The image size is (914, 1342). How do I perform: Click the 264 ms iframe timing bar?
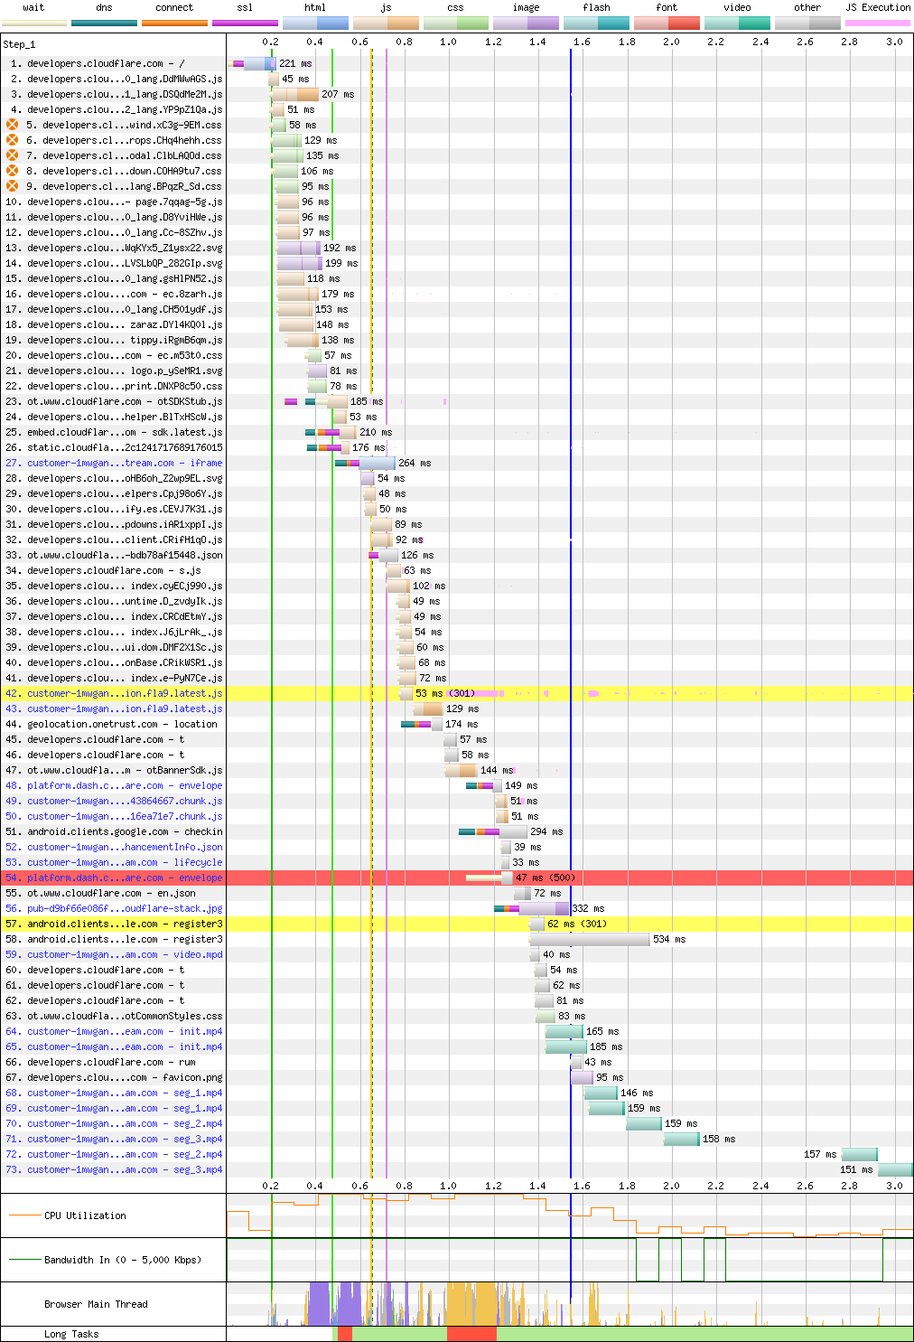365,463
